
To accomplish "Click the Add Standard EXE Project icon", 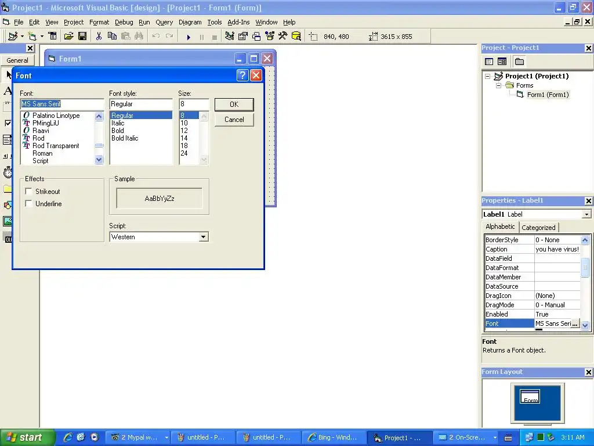I will (13, 37).
